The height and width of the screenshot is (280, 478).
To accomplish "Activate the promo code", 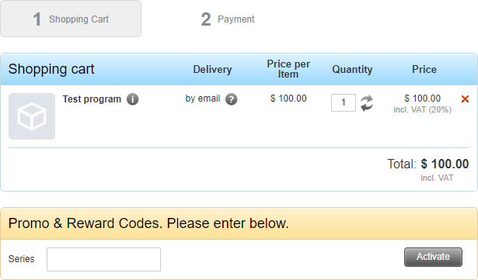I will tap(433, 257).
